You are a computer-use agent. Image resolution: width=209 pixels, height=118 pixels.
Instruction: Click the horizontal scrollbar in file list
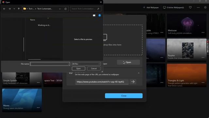[x=34, y=59]
